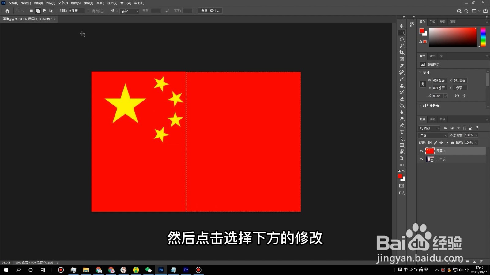Select the Magic Wand tool

[401, 46]
